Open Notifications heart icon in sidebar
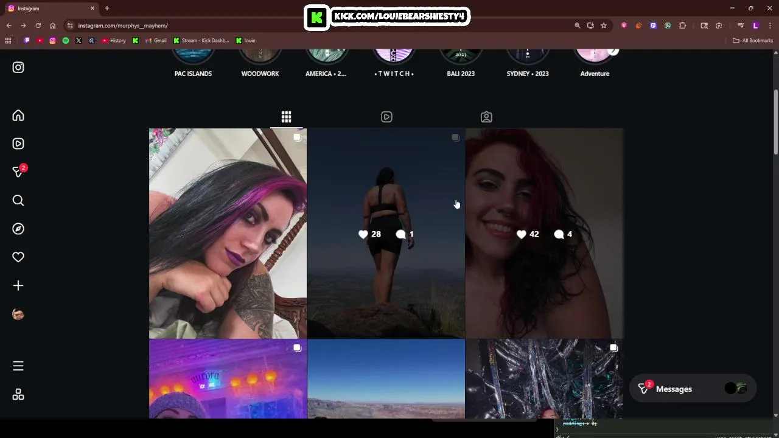Screen dimensions: 779x438 [18, 257]
